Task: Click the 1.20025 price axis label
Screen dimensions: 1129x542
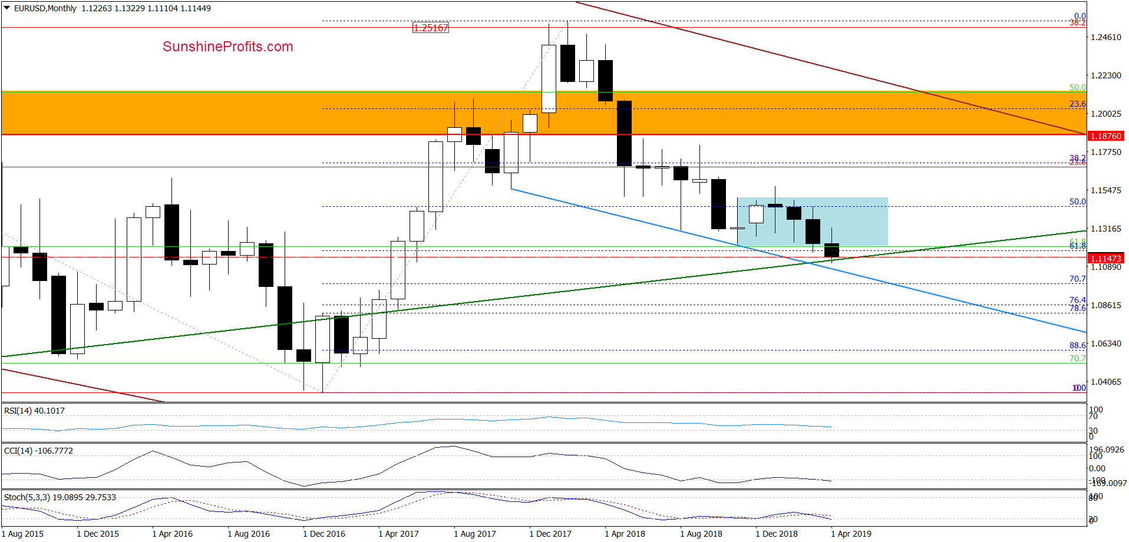Action: click(1106, 114)
